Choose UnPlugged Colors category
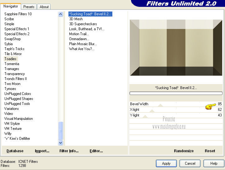The width and height of the screenshot is (225, 170). (18, 94)
